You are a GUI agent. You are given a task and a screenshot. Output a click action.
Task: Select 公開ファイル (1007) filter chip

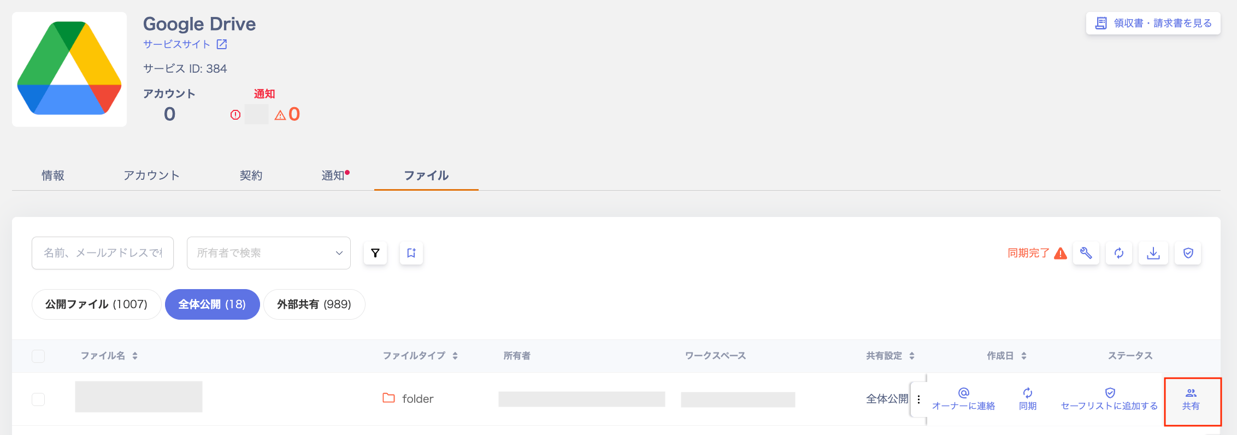pyautogui.click(x=97, y=304)
